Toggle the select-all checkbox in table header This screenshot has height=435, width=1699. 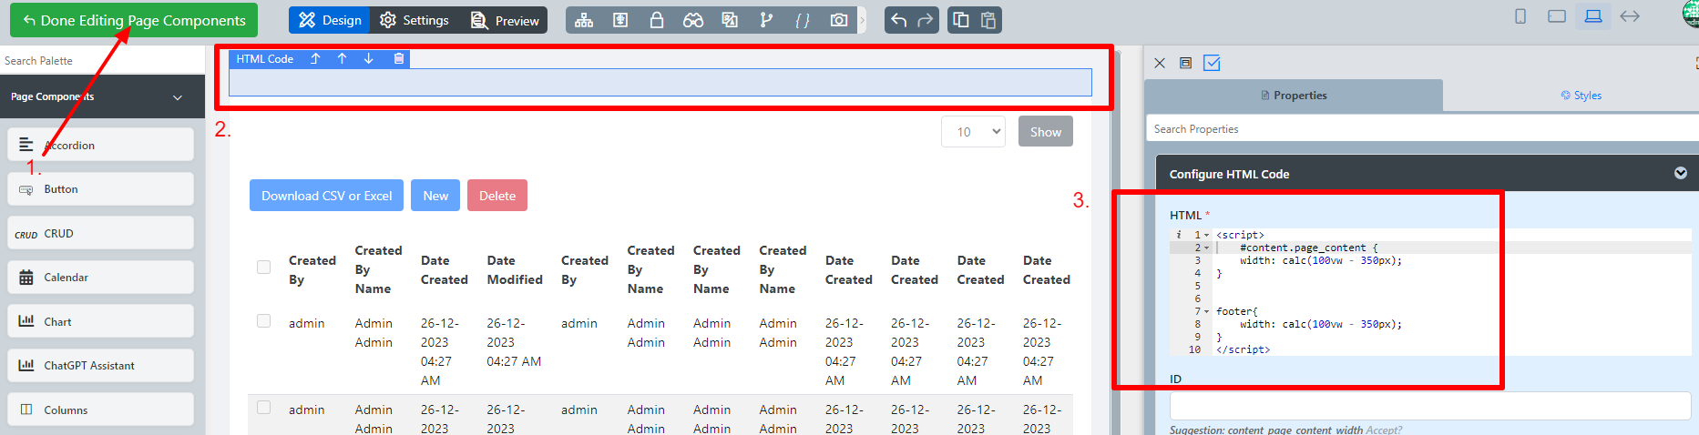click(x=264, y=268)
